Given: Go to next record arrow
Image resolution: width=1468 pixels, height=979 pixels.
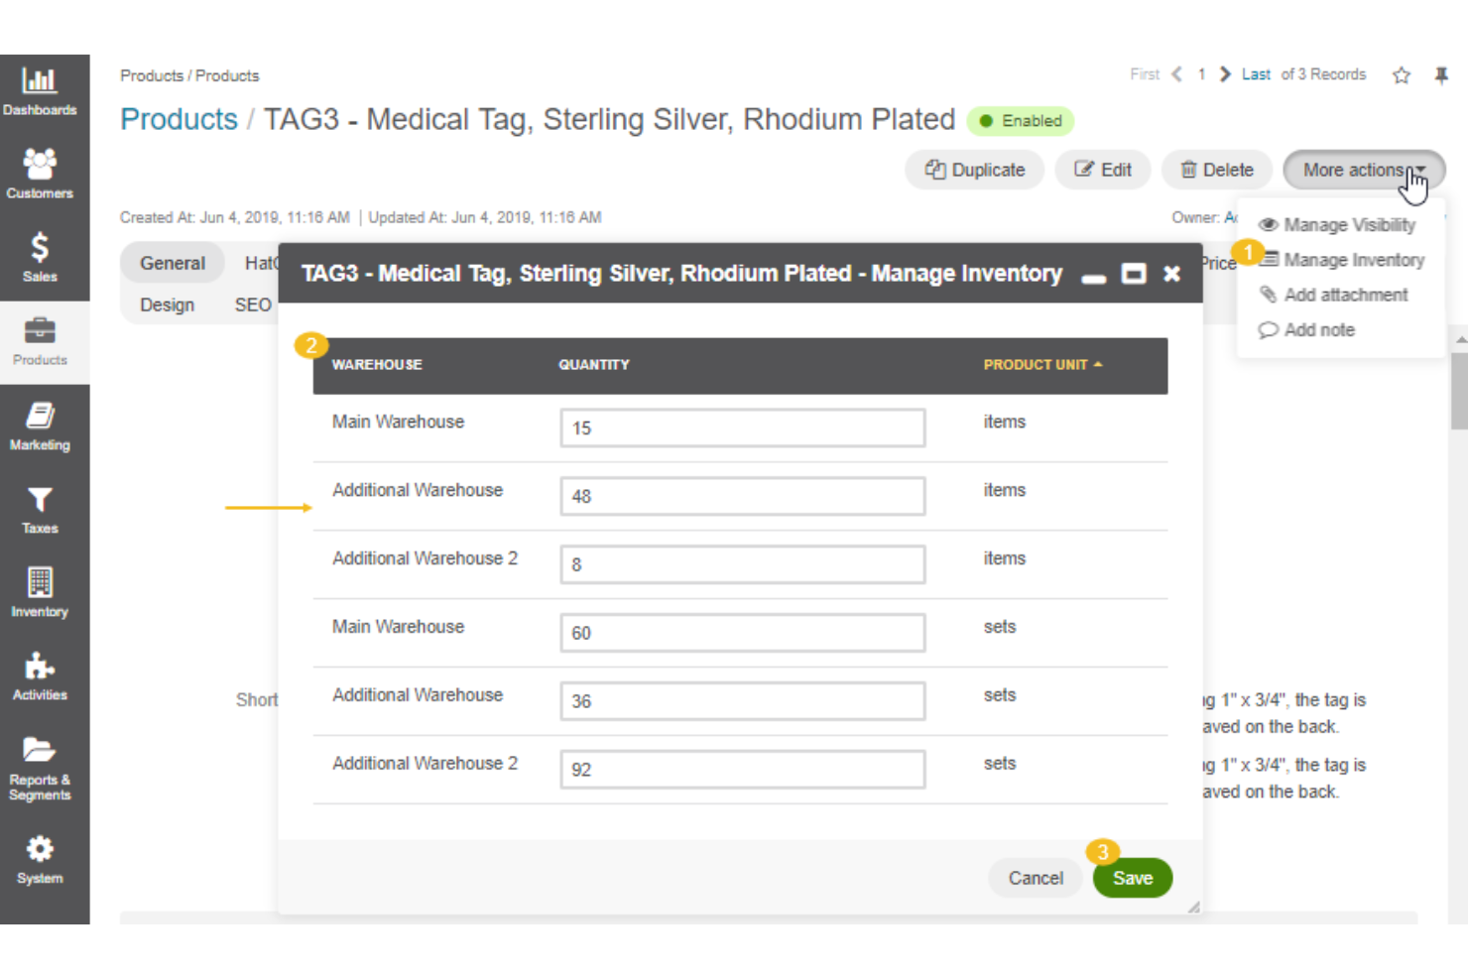Looking at the screenshot, I should point(1225,74).
